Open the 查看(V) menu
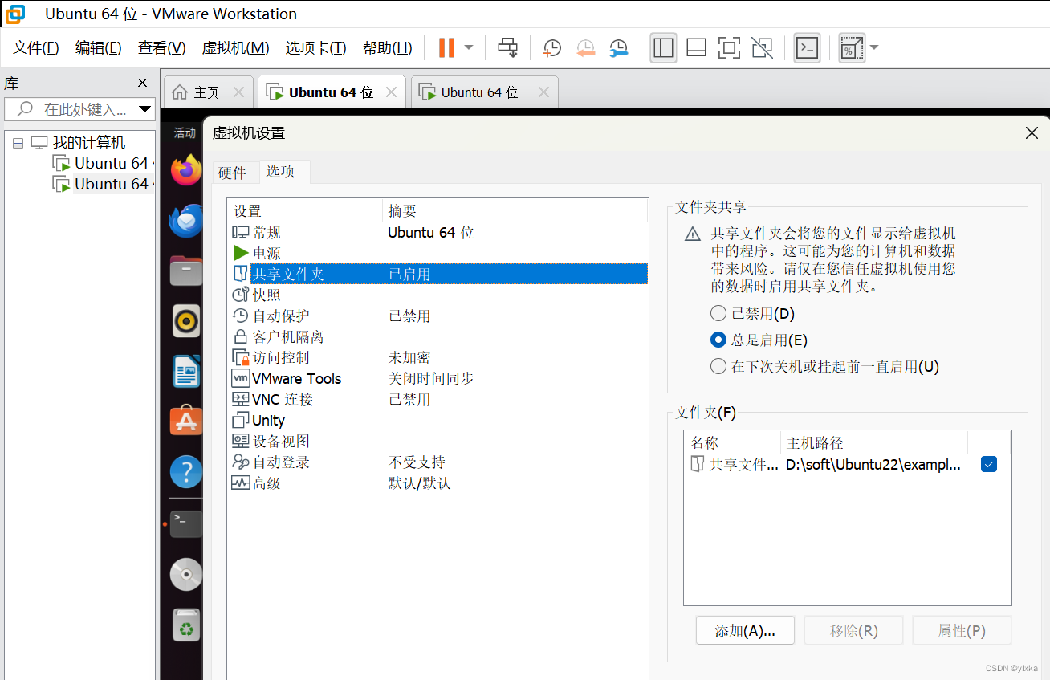The image size is (1050, 680). 162,48
